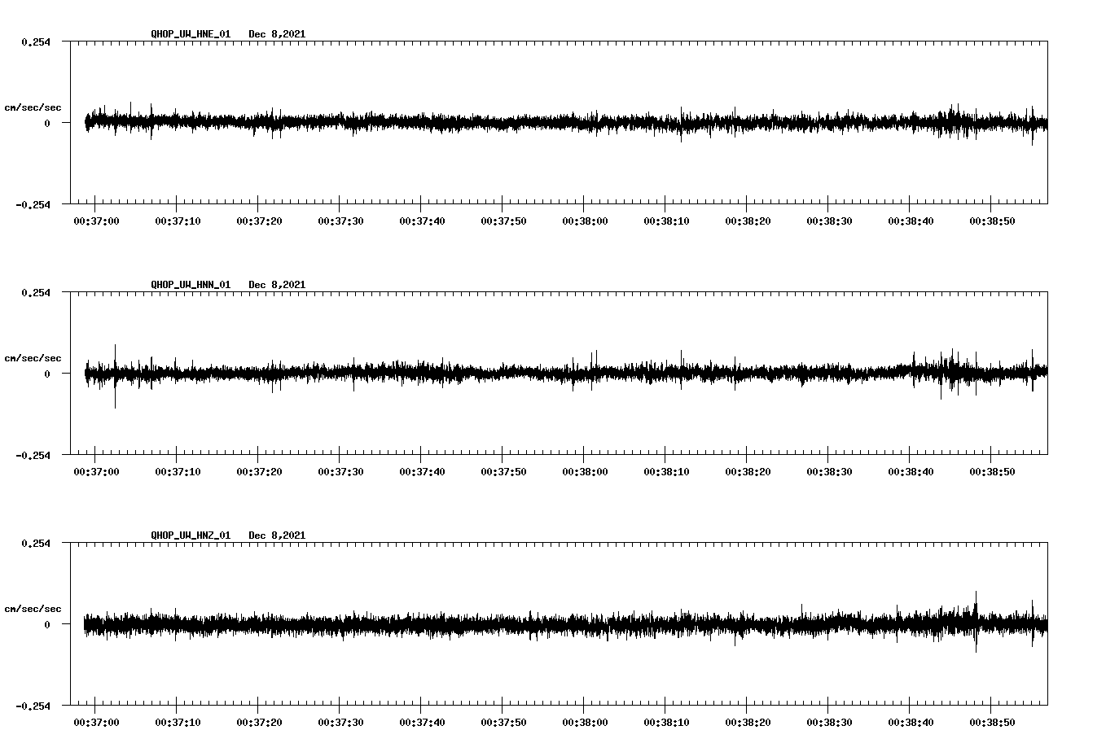1106x752 pixels.
Task: Click the 0.254 upper limit on HNZ axis
Action: click(x=36, y=543)
